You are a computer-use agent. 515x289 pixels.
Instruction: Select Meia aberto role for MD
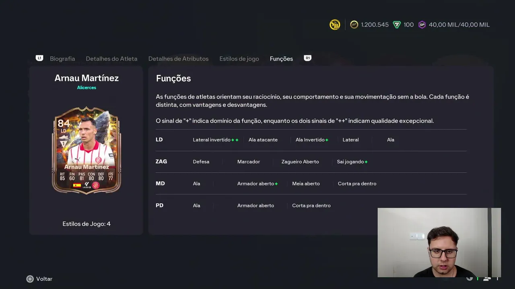point(306,183)
